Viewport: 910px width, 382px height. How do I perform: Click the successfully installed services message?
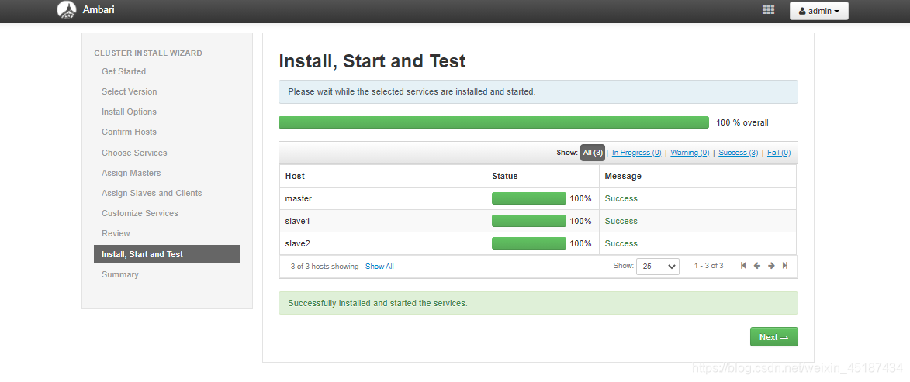coord(538,303)
